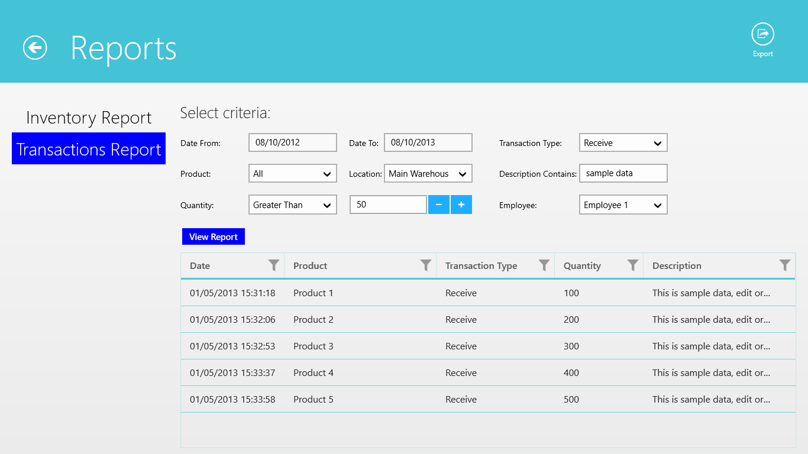Open the Quantity comparison dropdown
This screenshot has width=808, height=454.
[x=292, y=205]
